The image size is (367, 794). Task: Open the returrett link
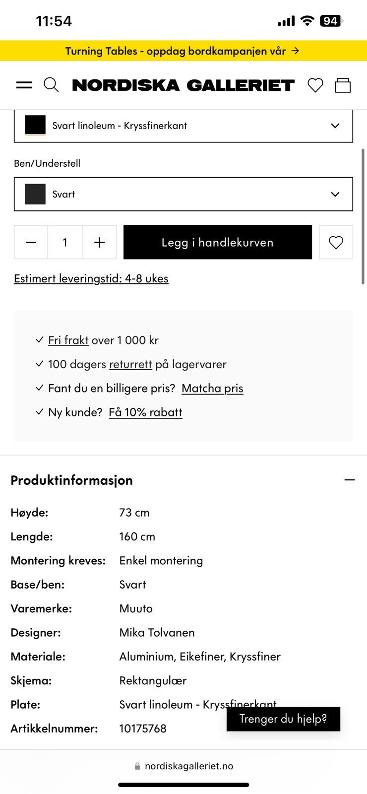[x=130, y=364]
